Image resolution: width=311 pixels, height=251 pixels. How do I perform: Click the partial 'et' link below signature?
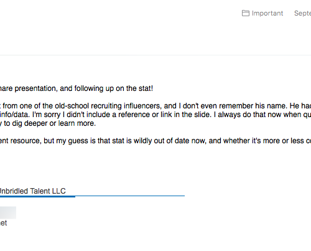3,223
